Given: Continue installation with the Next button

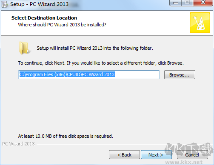Looking at the screenshot, I should [156, 155].
